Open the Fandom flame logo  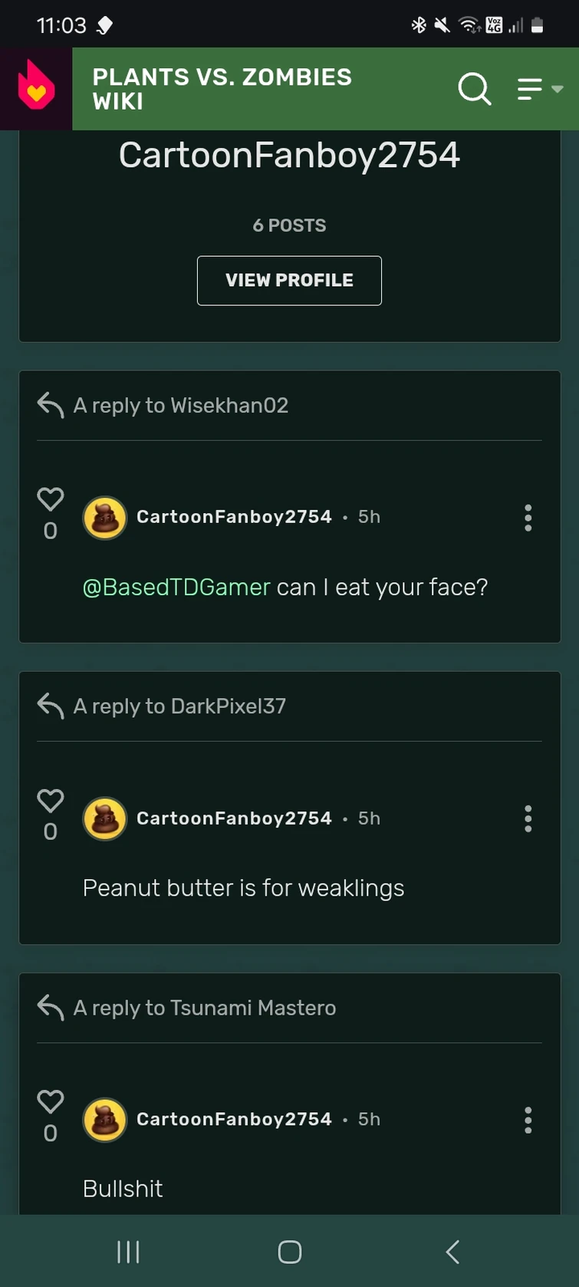point(35,87)
